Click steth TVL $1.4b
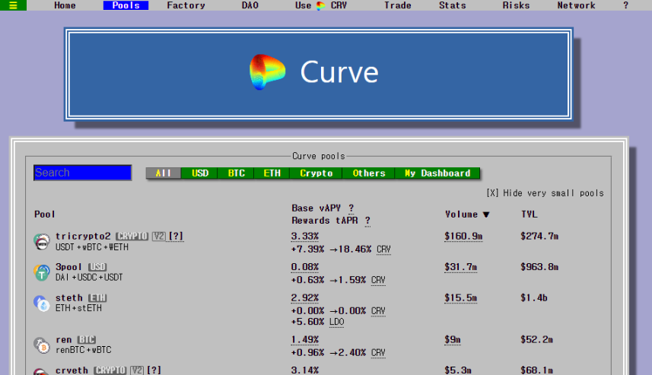The image size is (652, 375). pyautogui.click(x=534, y=298)
